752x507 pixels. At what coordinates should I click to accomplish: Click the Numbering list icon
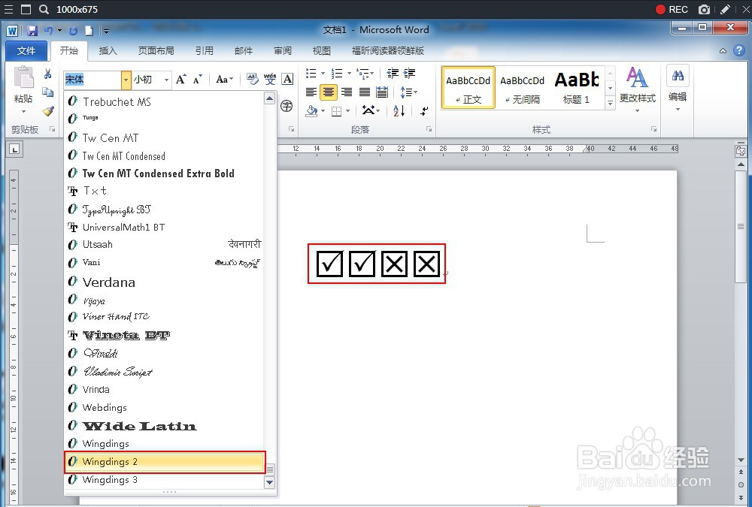(x=337, y=74)
